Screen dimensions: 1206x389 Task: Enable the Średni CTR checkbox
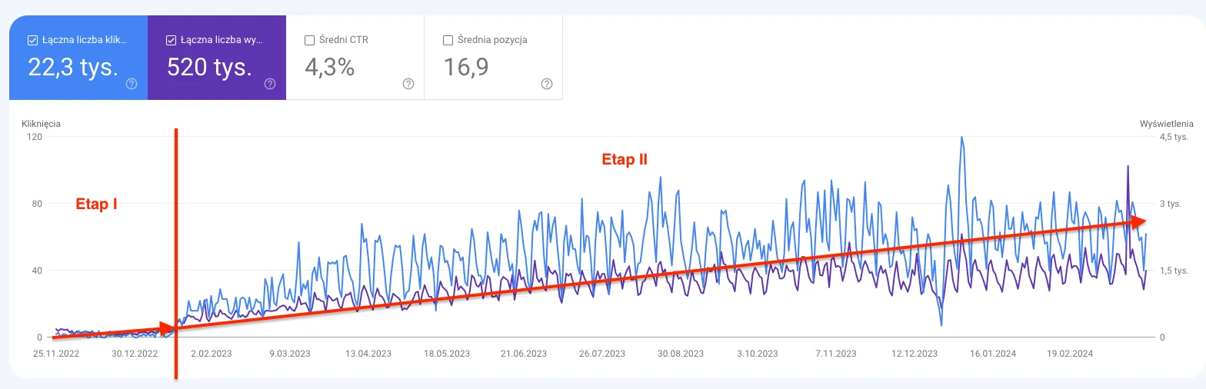coord(309,40)
